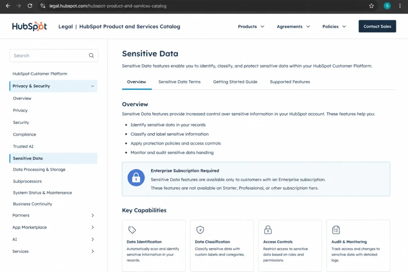Click the Access Controls card title

pos(278,242)
